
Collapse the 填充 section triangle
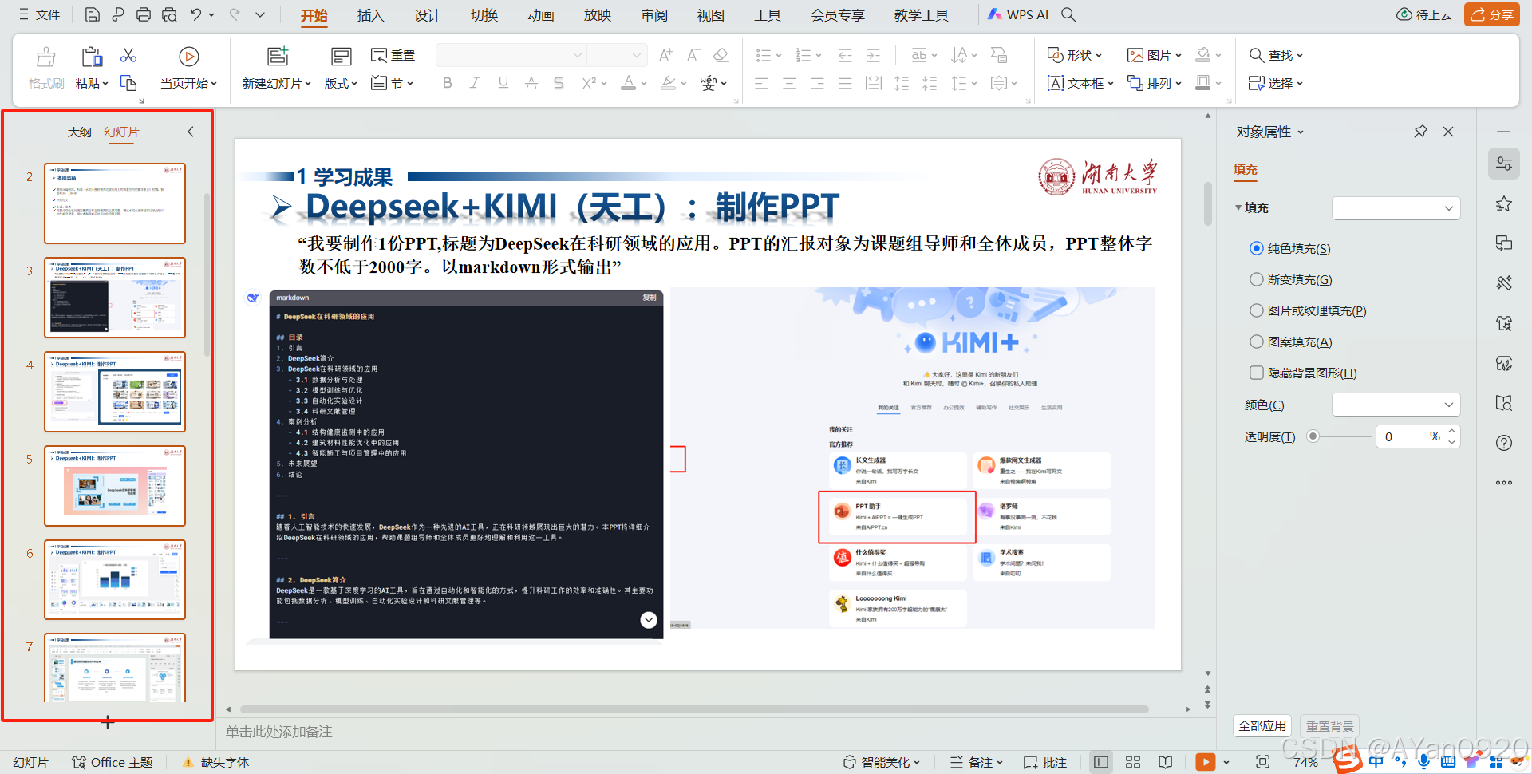[x=1238, y=208]
